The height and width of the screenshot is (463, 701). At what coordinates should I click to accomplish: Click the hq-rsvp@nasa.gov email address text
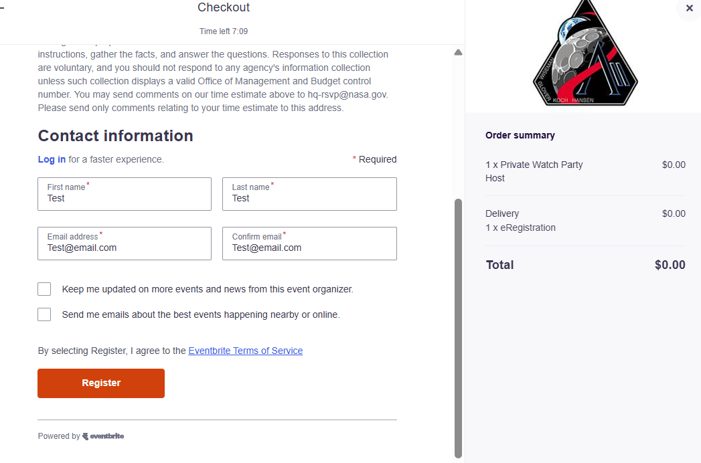point(347,94)
